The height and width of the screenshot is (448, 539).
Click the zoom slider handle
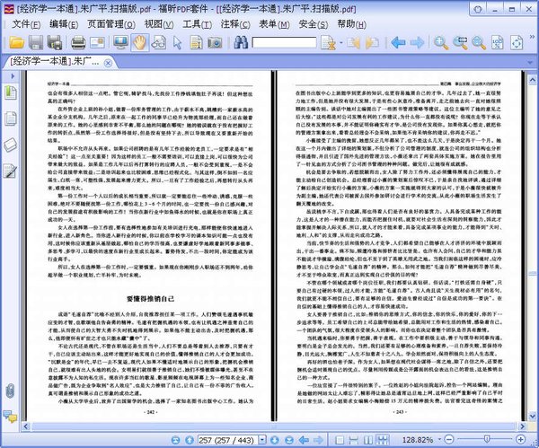click(x=487, y=439)
